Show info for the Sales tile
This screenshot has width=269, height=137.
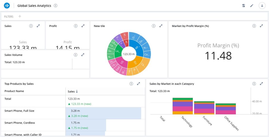31,26
